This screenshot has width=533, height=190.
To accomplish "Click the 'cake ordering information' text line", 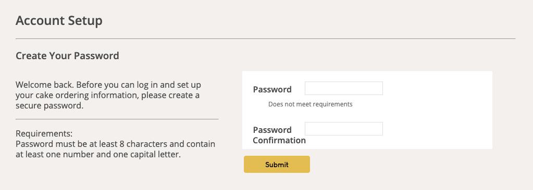I will point(107,95).
